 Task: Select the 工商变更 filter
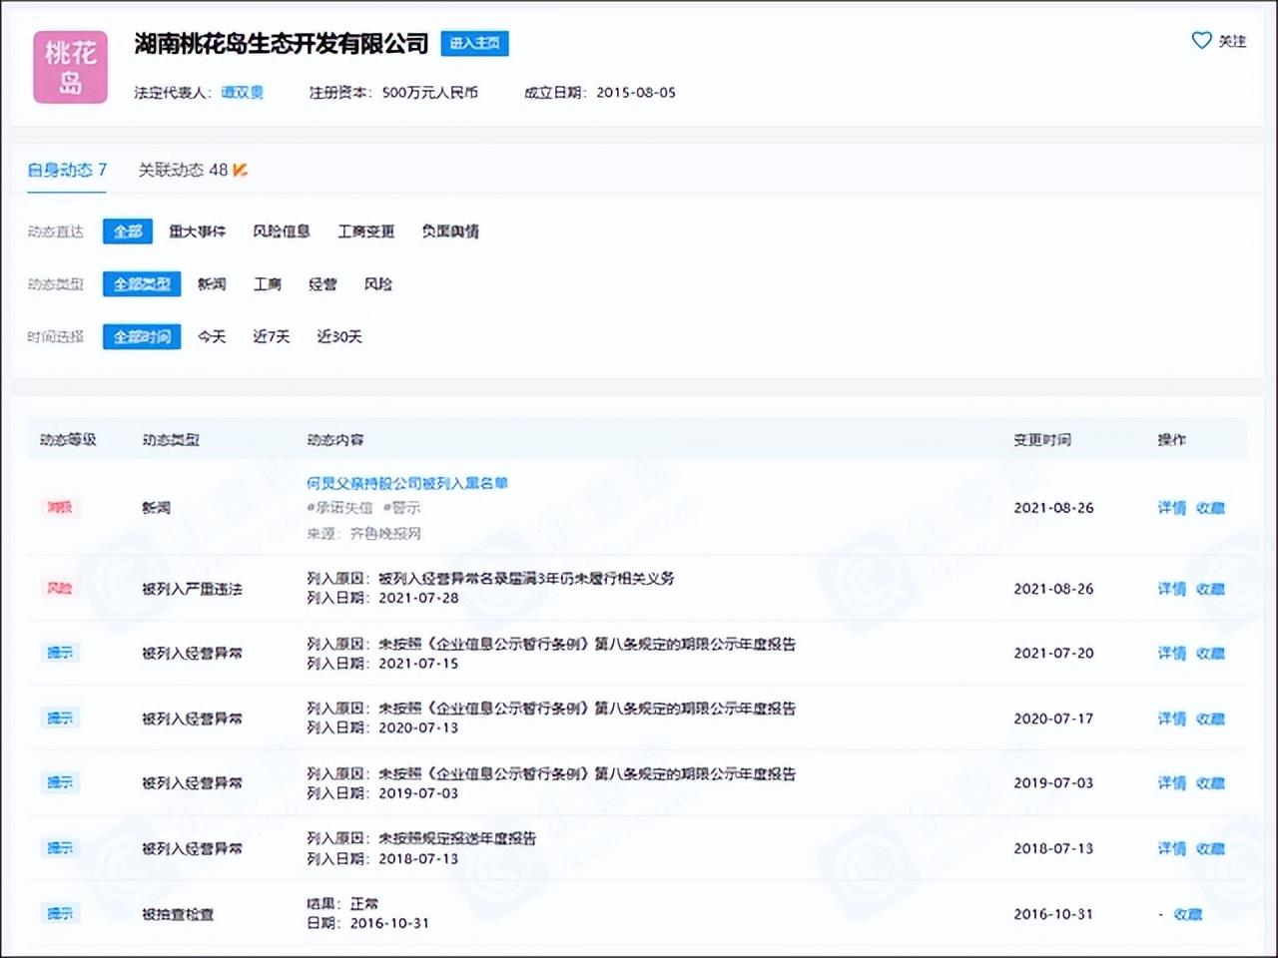tap(367, 232)
